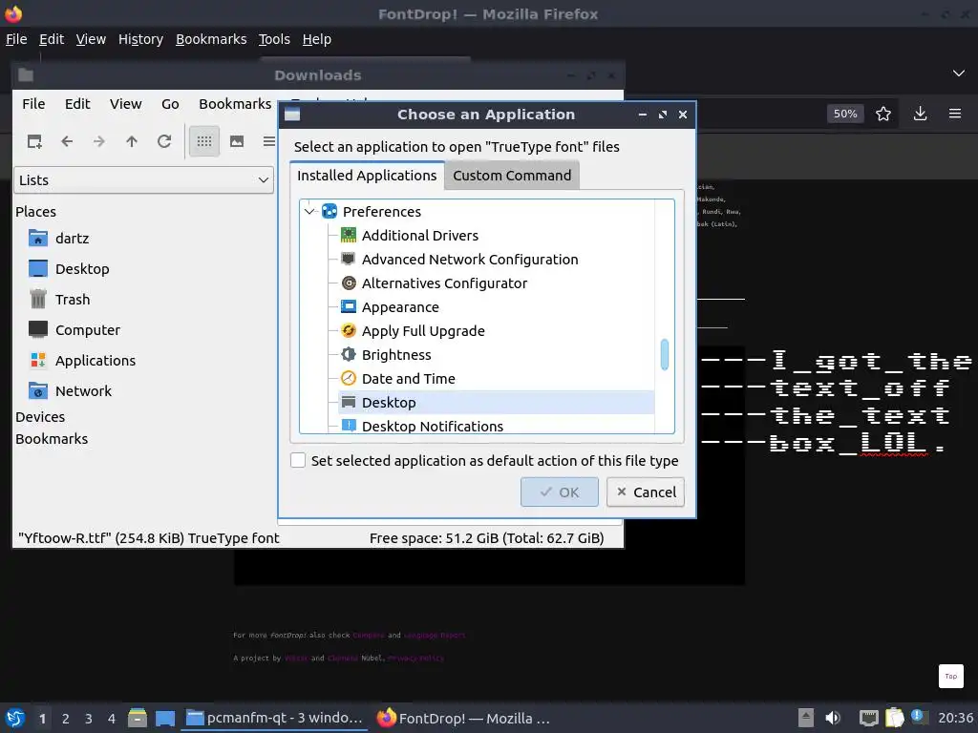Go up one folder in Downloads window

[x=132, y=141]
